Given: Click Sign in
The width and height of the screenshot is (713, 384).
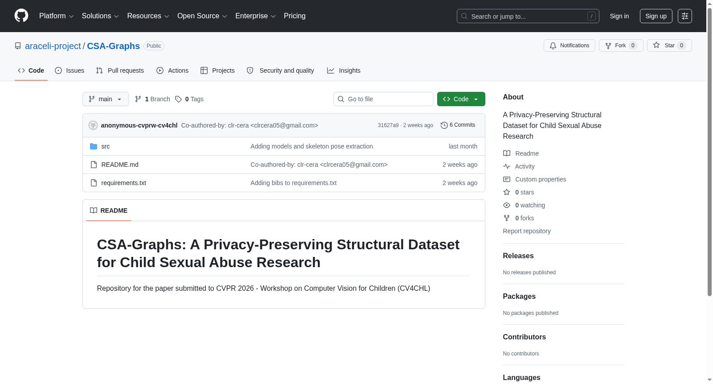Looking at the screenshot, I should pyautogui.click(x=619, y=16).
